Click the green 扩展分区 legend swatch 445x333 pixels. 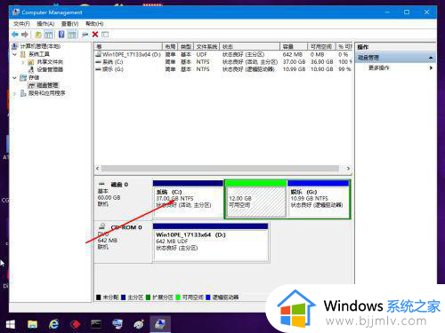tap(148, 297)
